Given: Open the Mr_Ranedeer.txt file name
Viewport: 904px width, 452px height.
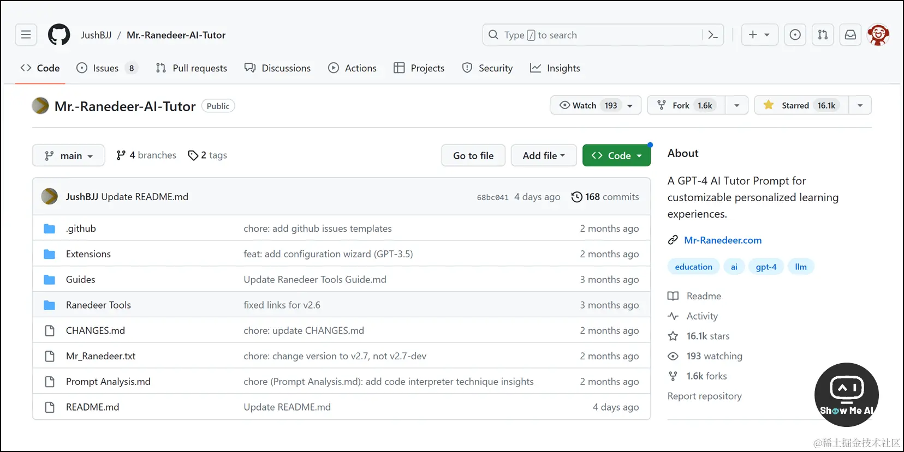Looking at the screenshot, I should coord(100,356).
